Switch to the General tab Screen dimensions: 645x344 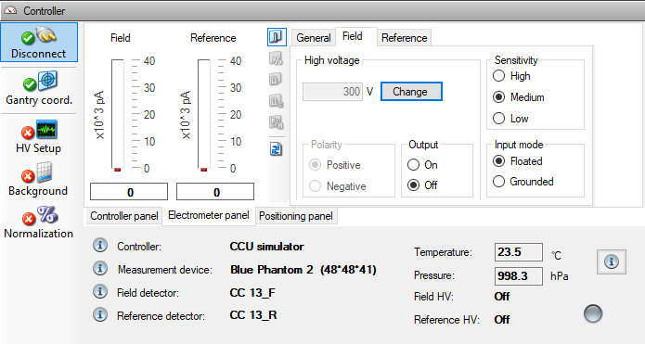point(314,38)
